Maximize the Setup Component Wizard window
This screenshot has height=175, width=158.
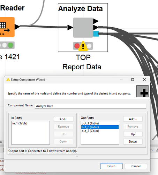pyautogui.click(x=133, y=79)
